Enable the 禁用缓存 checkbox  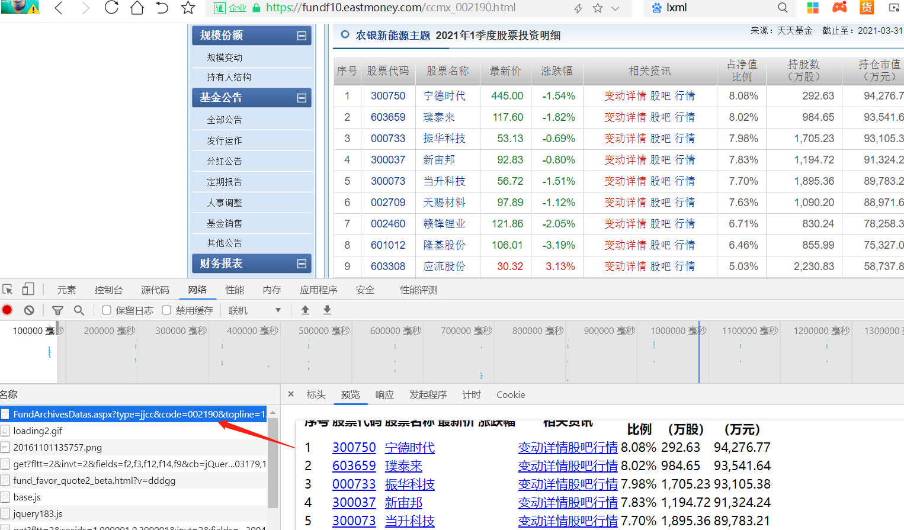[166, 310]
